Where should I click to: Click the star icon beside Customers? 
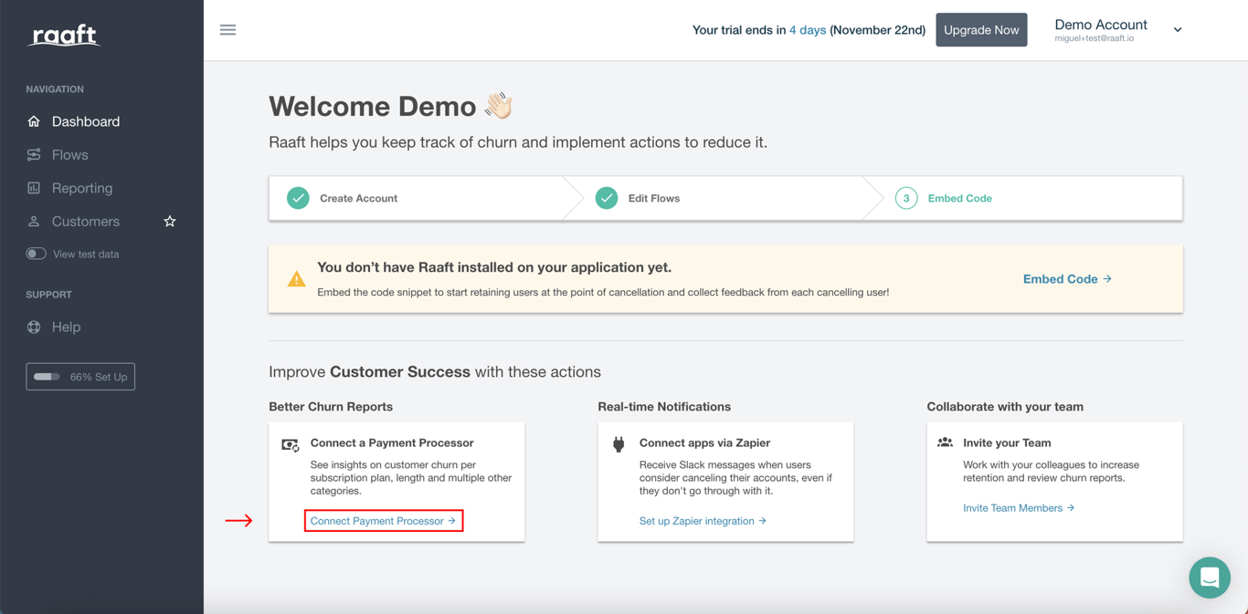pos(170,222)
